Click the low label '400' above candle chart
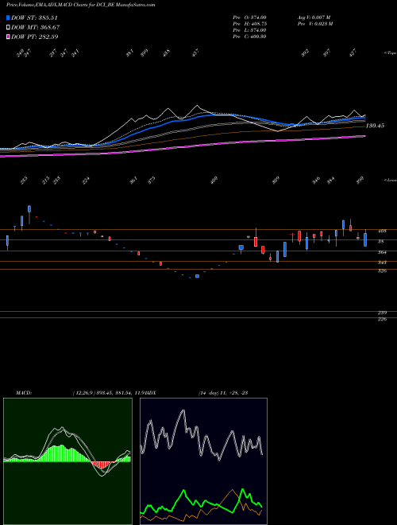 [x=214, y=180]
